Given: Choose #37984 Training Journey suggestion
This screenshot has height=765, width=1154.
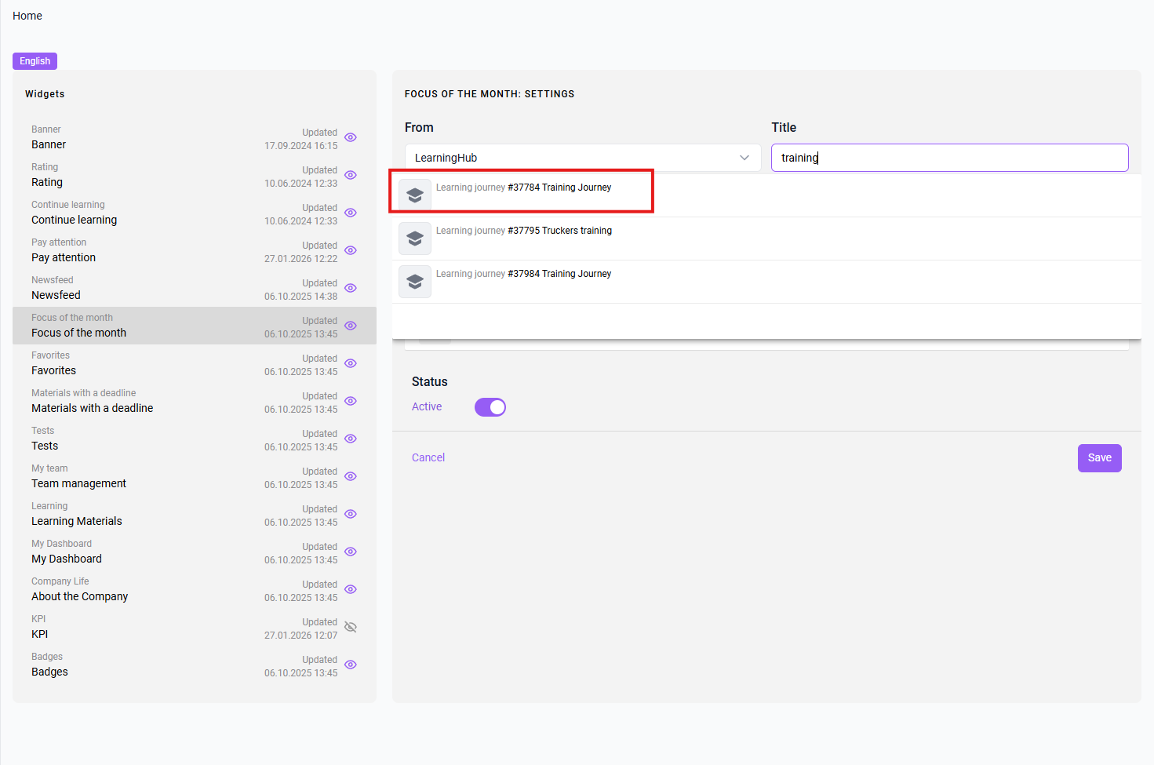Looking at the screenshot, I should tap(766, 282).
